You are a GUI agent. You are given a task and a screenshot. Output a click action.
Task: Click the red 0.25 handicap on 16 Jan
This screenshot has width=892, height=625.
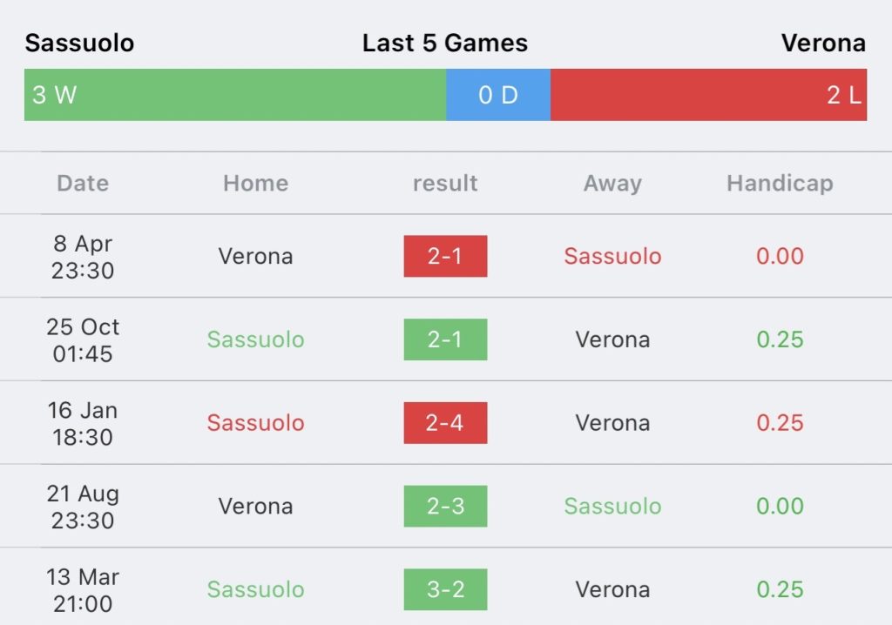point(780,422)
